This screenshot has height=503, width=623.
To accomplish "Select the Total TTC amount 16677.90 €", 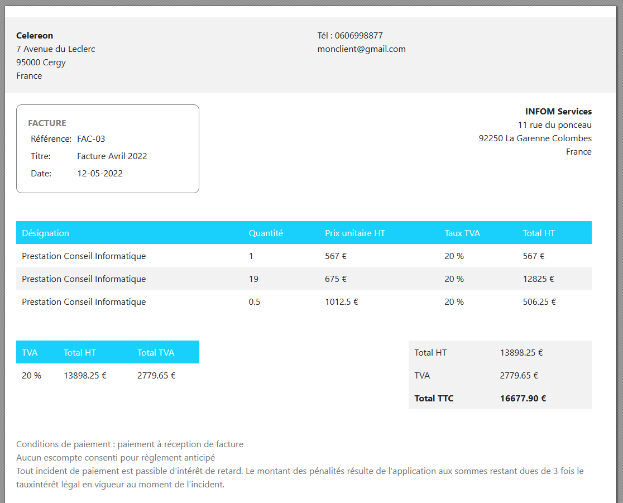I will pyautogui.click(x=523, y=399).
